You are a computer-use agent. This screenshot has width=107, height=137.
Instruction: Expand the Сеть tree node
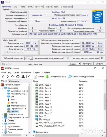pos(2,132)
